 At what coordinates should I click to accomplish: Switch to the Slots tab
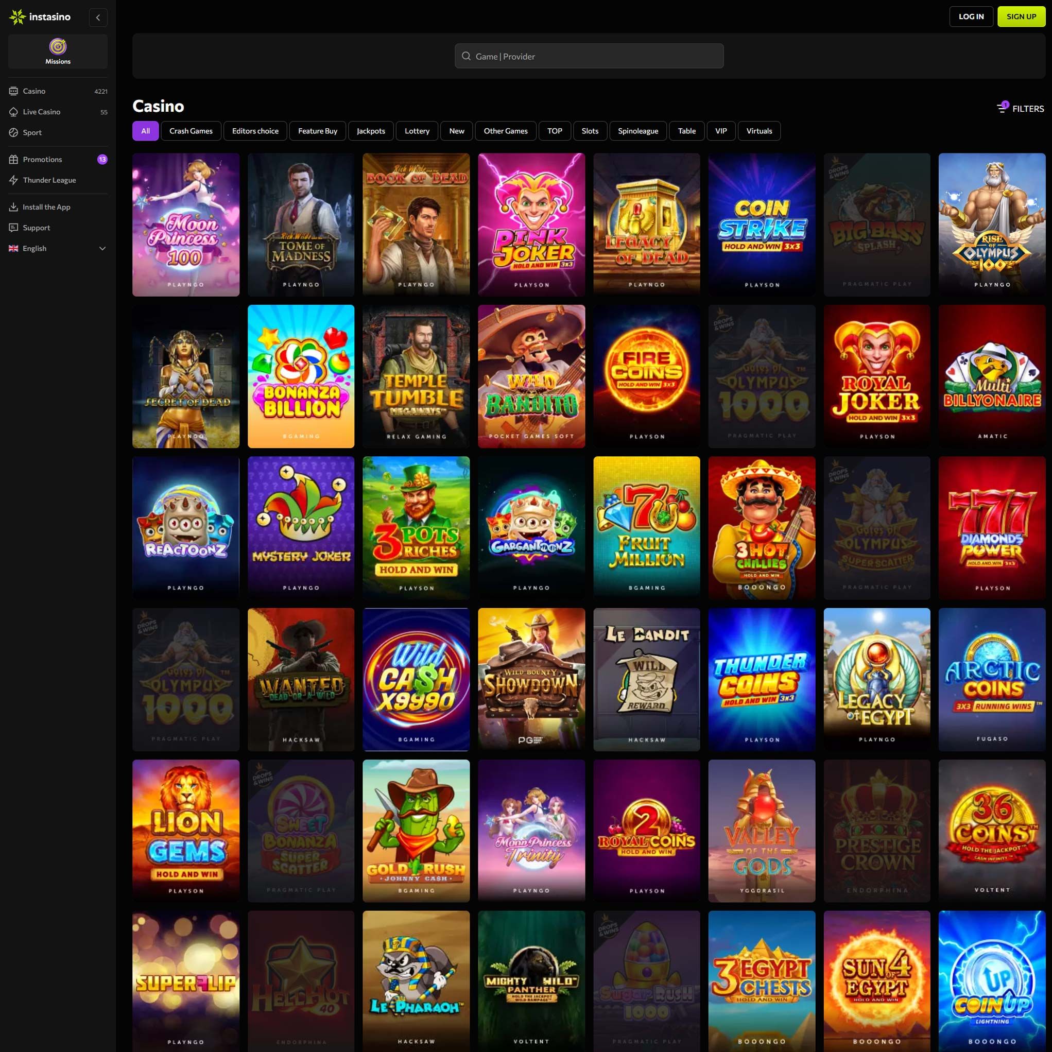point(590,131)
